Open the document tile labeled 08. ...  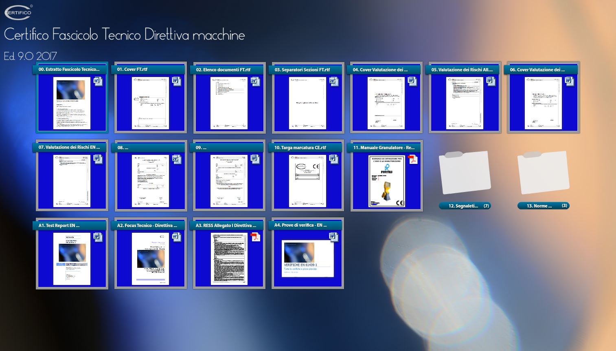click(150, 181)
